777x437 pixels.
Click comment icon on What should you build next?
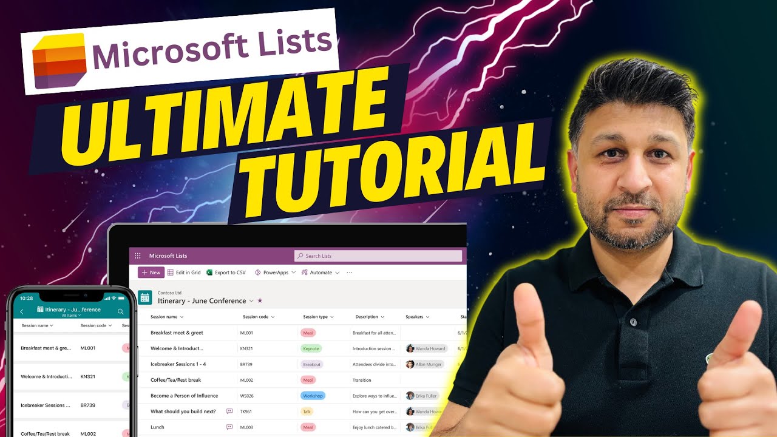229,412
